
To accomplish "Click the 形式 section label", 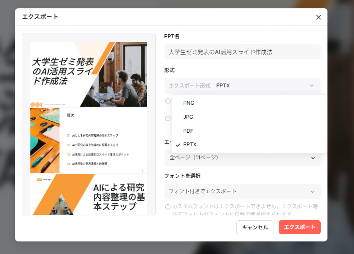I will [169, 71].
